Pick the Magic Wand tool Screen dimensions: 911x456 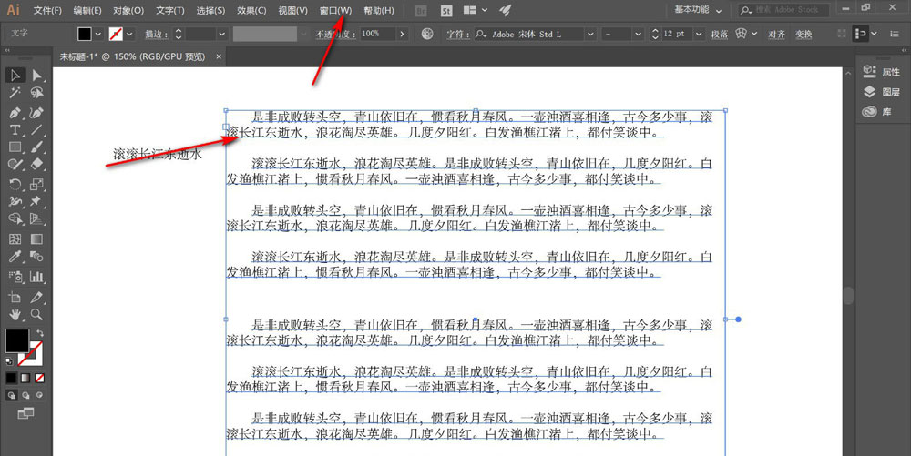[15, 93]
